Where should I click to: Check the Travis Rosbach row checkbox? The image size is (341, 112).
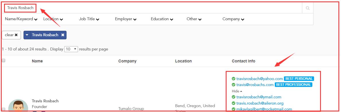(x=3, y=109)
